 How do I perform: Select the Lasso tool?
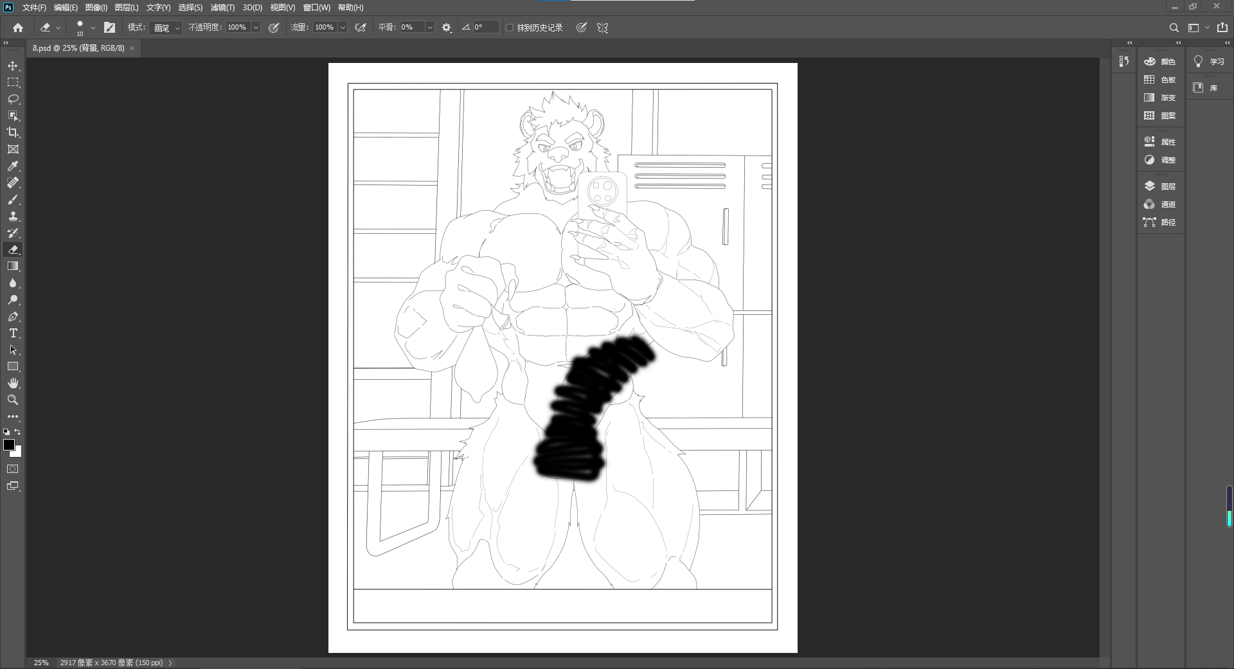(x=13, y=99)
